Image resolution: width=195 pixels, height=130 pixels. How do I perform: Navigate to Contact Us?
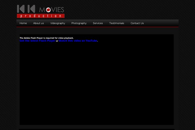[x=137, y=23]
